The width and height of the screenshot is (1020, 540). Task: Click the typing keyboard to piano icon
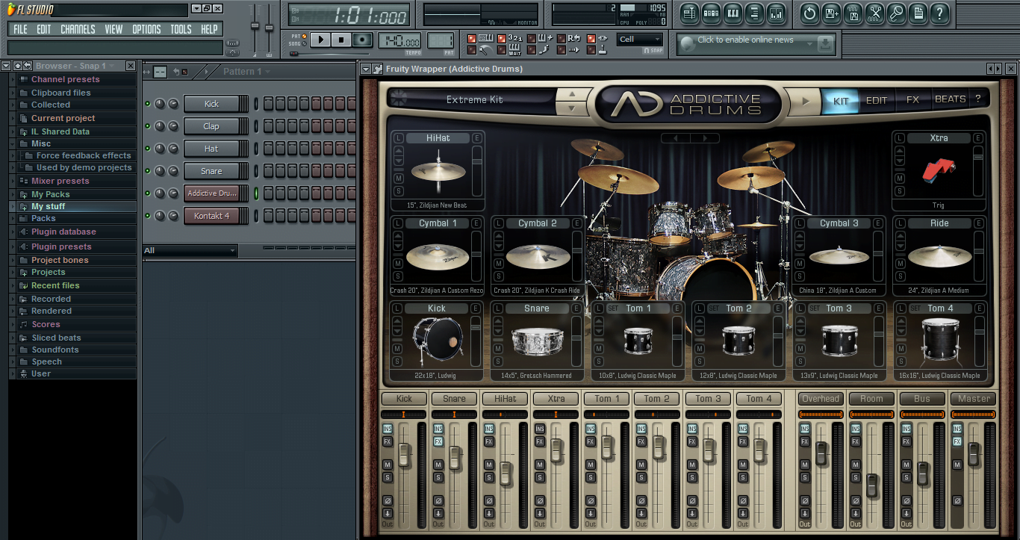485,38
